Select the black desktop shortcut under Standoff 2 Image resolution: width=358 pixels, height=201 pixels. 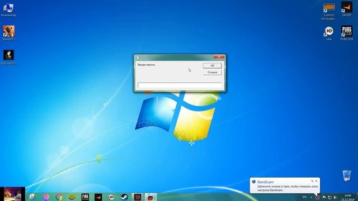pos(8,57)
